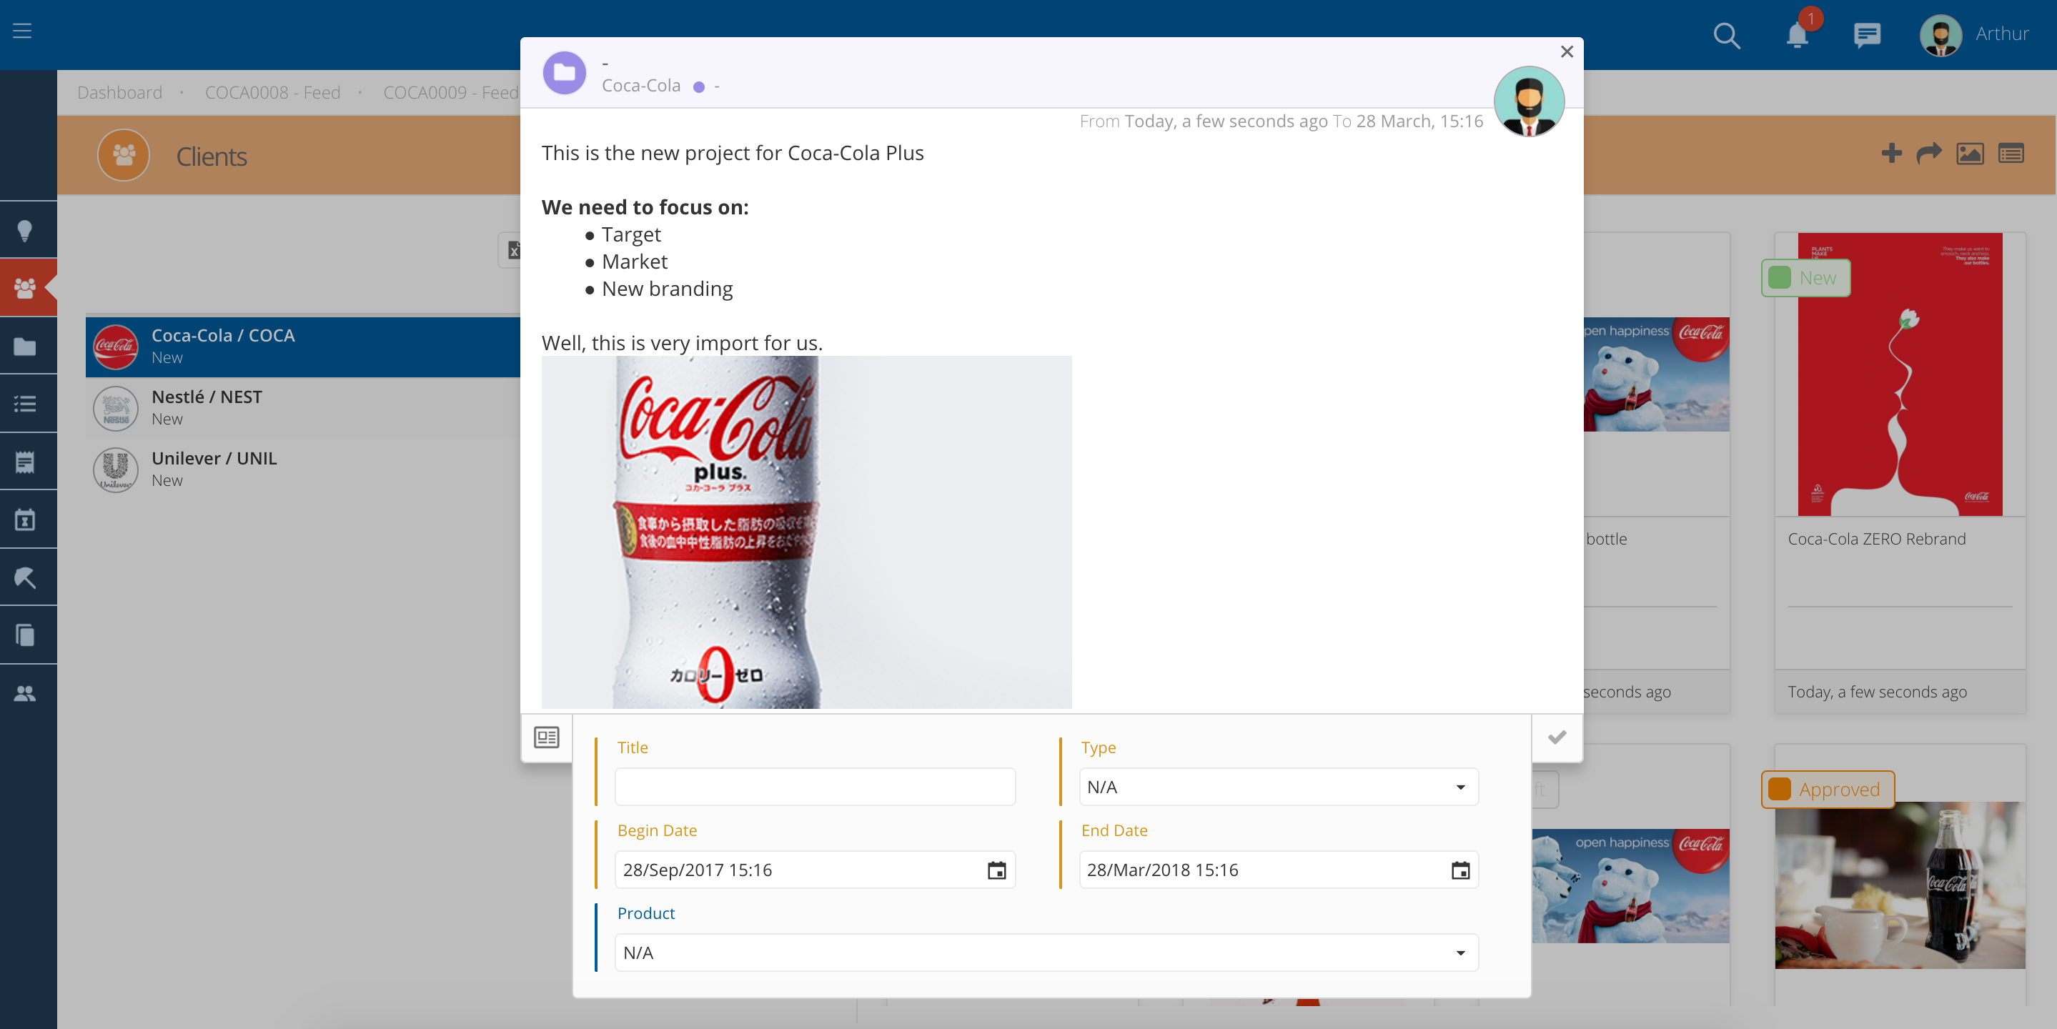This screenshot has width=2057, height=1029.
Task: Open the Ideas lightbulb panel in sidebar
Action: point(26,230)
